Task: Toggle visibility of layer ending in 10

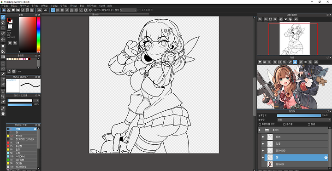Action: pos(263,150)
